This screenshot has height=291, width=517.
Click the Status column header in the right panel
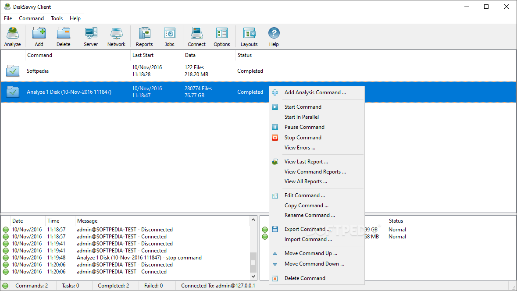tap(396, 221)
